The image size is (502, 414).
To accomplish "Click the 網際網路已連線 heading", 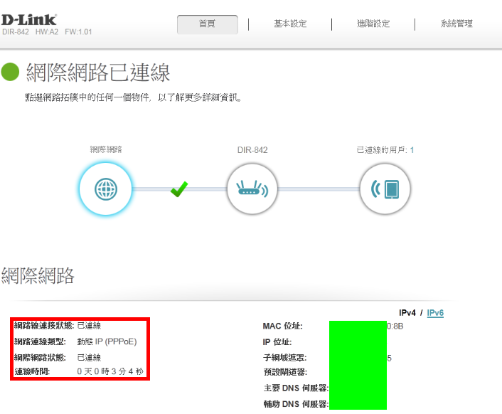I will [x=98, y=72].
